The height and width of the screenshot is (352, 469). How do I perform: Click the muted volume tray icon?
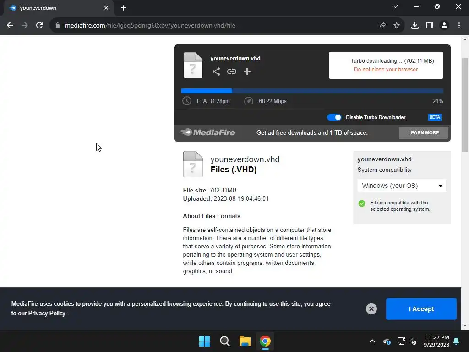click(x=413, y=341)
